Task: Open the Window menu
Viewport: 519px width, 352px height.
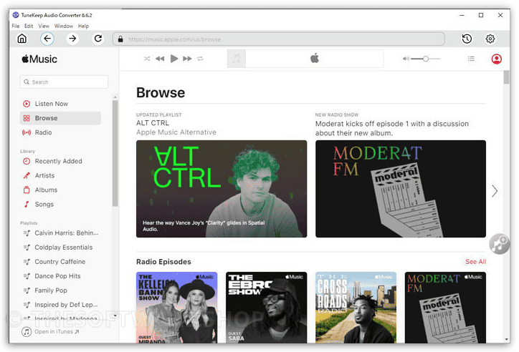Action: (x=64, y=26)
